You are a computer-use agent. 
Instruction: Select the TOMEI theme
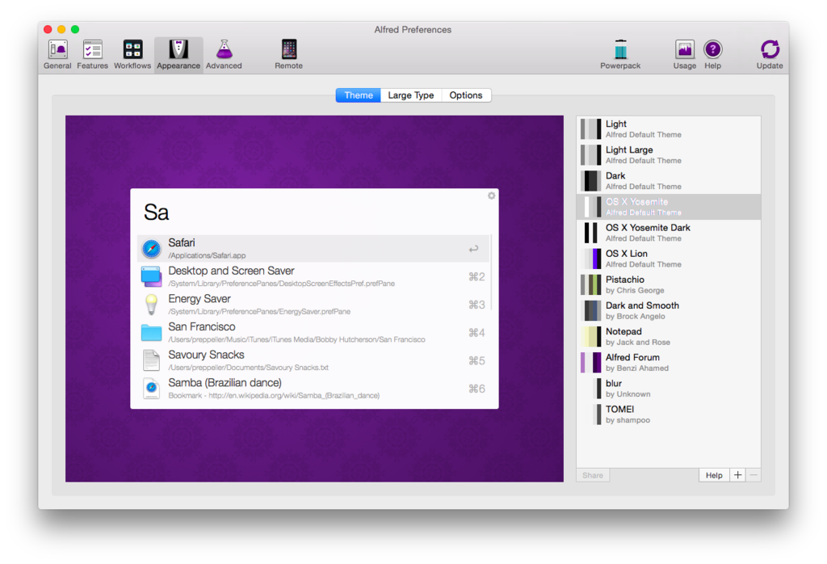pyautogui.click(x=669, y=415)
